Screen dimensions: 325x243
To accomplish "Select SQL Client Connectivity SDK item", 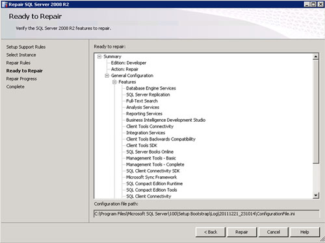I will click(153, 171).
